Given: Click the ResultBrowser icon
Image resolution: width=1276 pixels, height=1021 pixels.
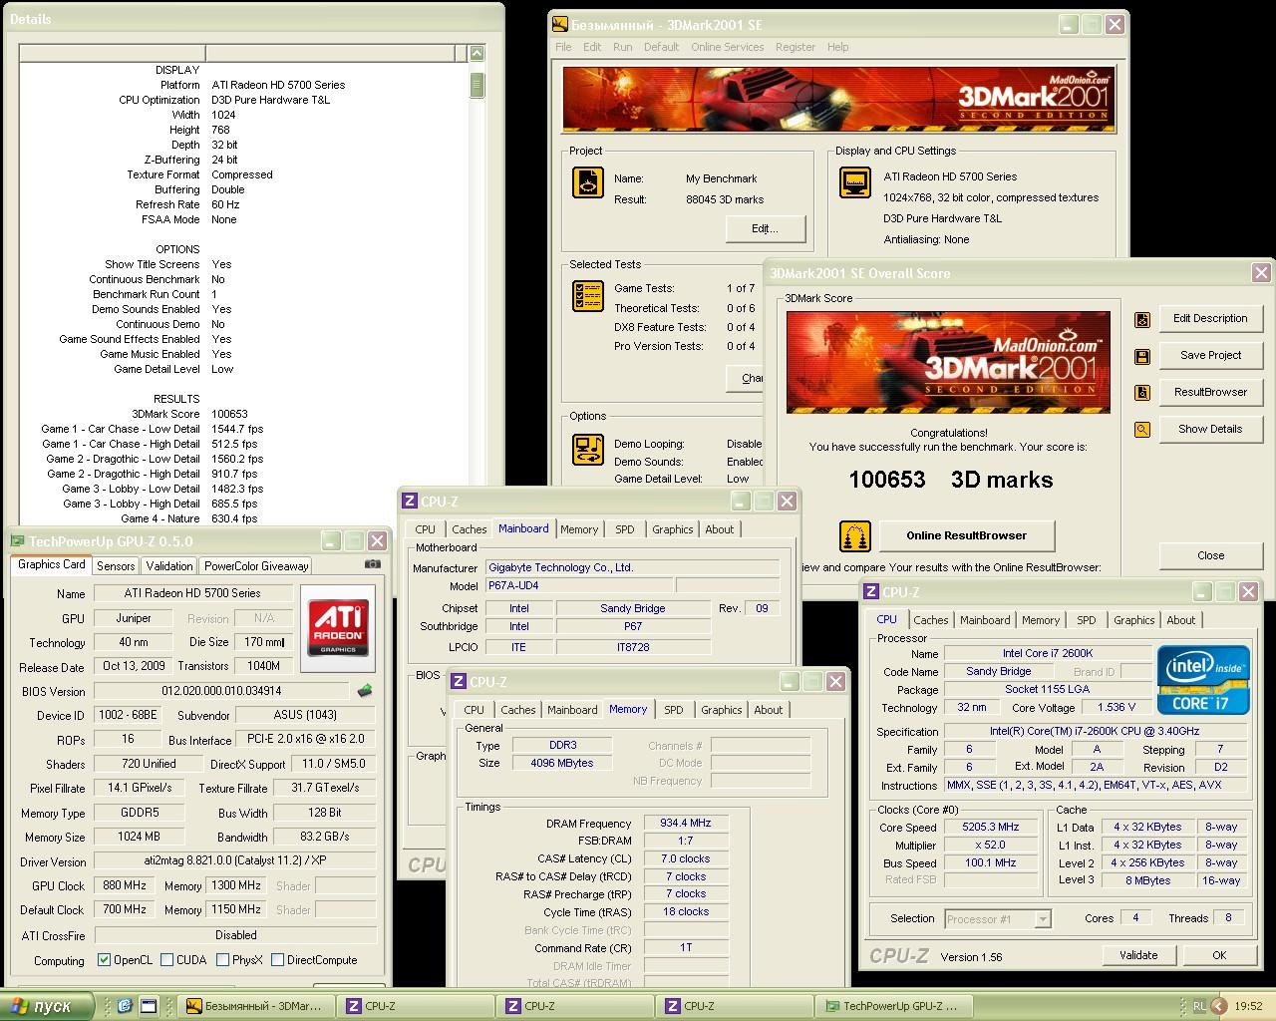Looking at the screenshot, I should pos(1142,393).
